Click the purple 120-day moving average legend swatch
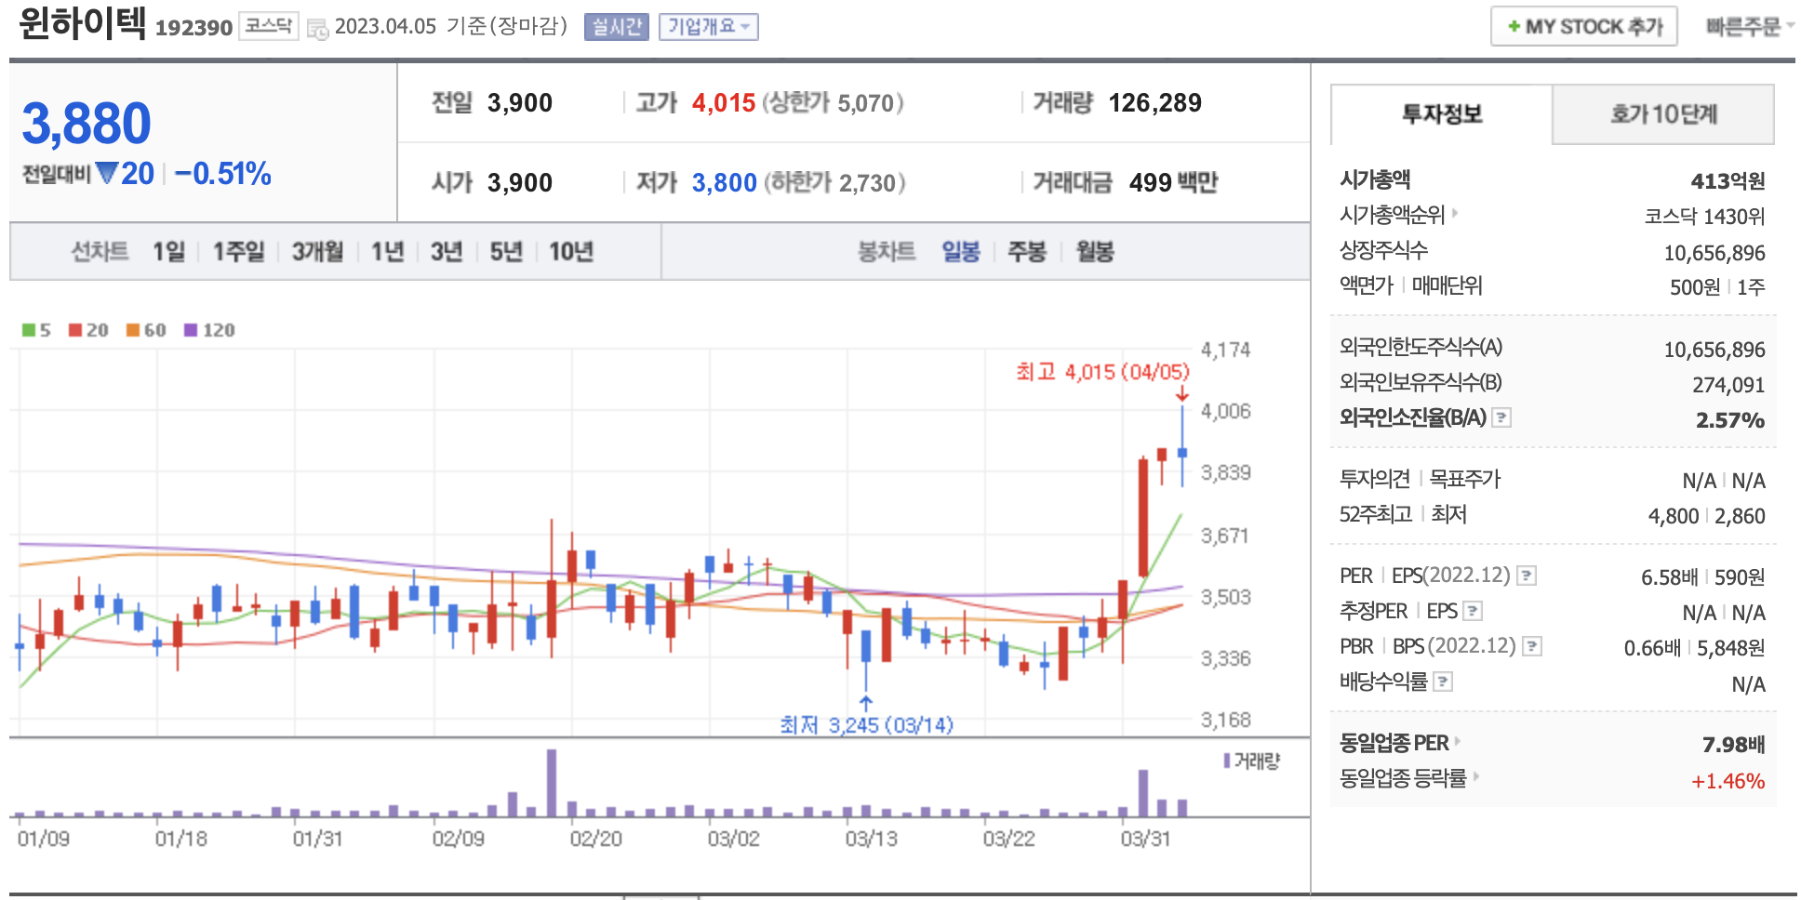The width and height of the screenshot is (1801, 900). tap(191, 330)
